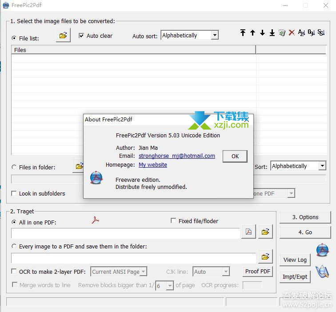Click the PDF file icon button for target
The height and width of the screenshot is (312, 336).
coord(248,232)
